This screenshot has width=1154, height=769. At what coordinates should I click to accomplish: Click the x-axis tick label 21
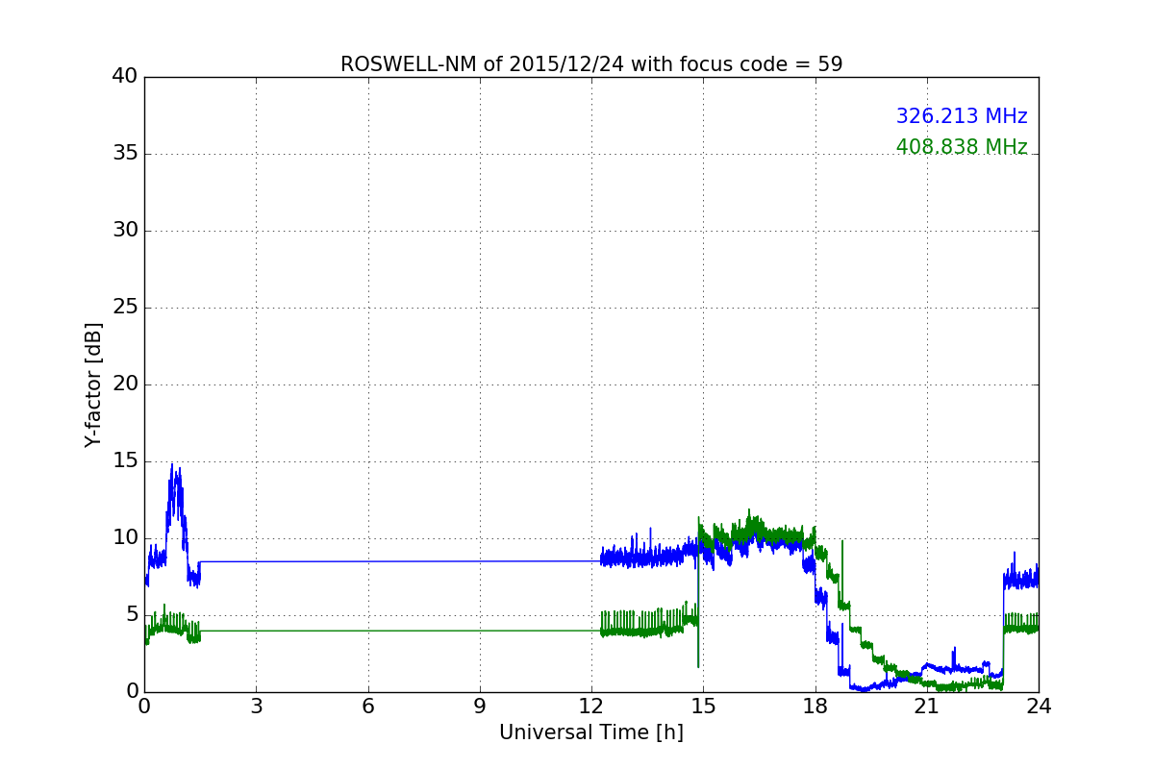point(927,707)
